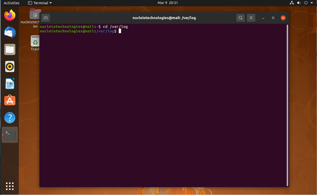The image size is (317, 195).
Task: Close the Terminal window
Action: pyautogui.click(x=283, y=18)
